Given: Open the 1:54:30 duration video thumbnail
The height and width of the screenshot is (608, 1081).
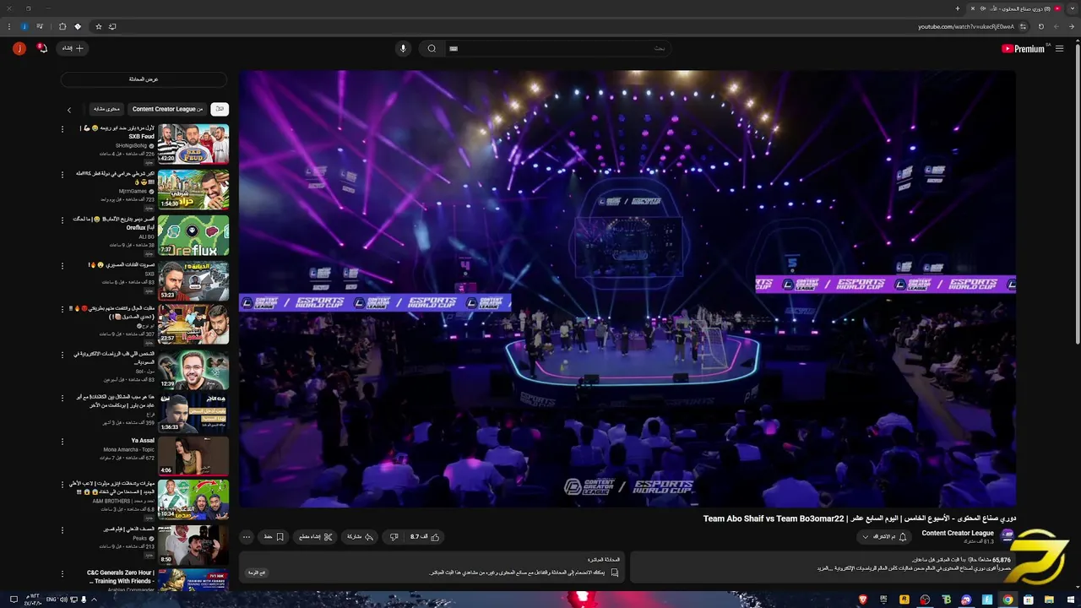Looking at the screenshot, I should [x=193, y=190].
